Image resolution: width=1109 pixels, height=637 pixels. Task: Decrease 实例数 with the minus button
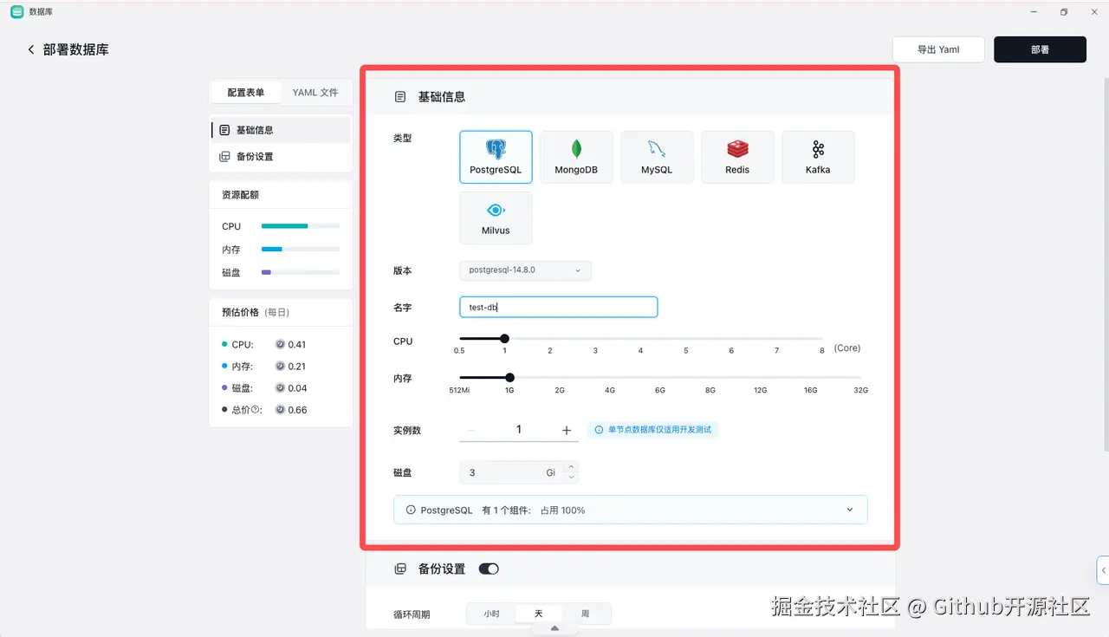click(x=470, y=430)
